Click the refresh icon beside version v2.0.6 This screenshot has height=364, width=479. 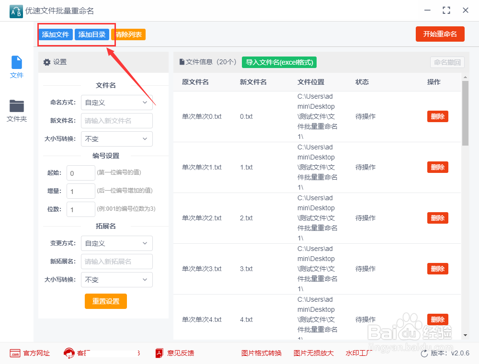(x=425, y=353)
